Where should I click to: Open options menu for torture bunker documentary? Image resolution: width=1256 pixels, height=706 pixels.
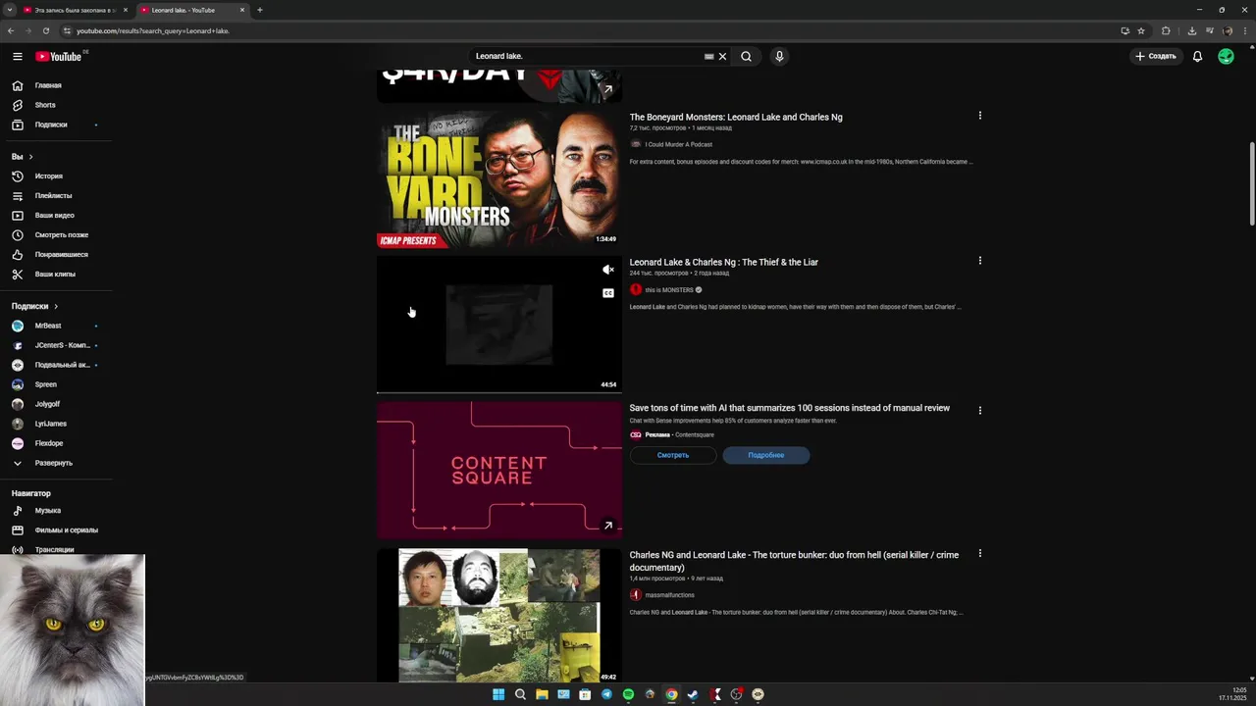click(979, 553)
